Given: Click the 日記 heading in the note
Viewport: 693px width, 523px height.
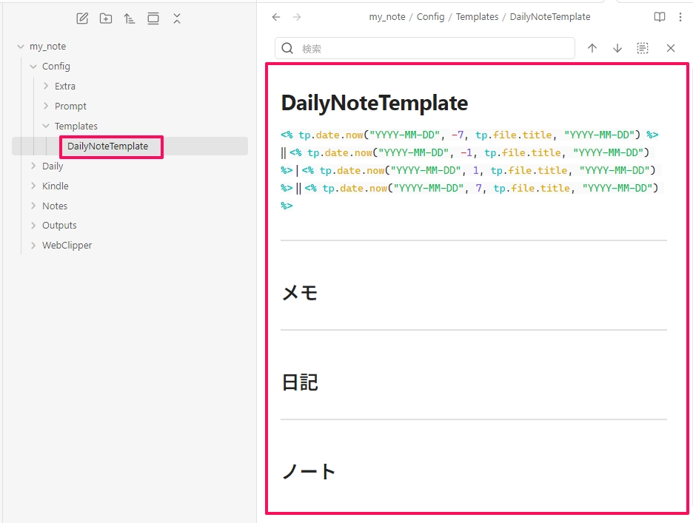Looking at the screenshot, I should (300, 382).
